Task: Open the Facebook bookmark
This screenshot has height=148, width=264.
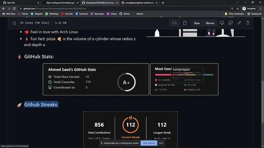Action: (x=82, y=14)
